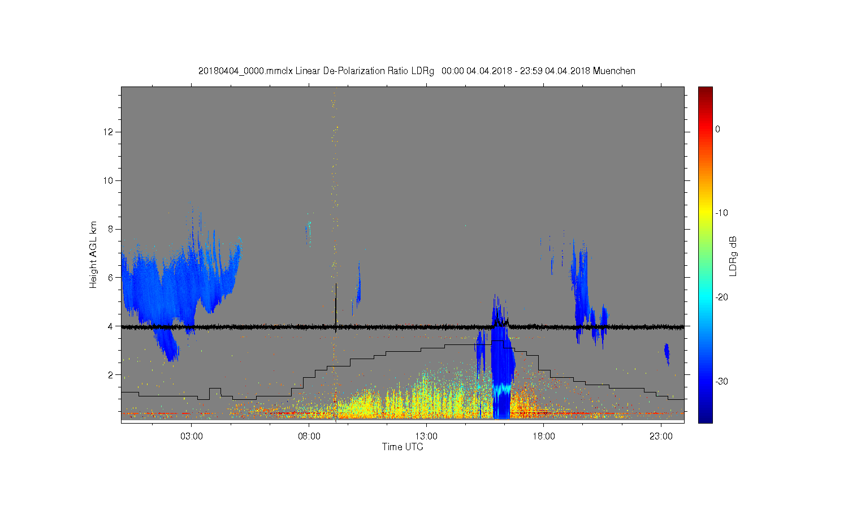
Task: Click the 08:00 time tick label
Action: (309, 437)
